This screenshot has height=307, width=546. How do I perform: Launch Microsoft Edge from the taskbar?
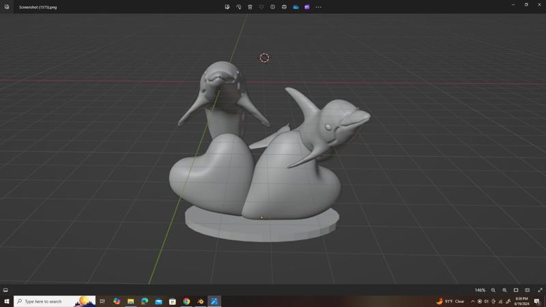point(145,302)
